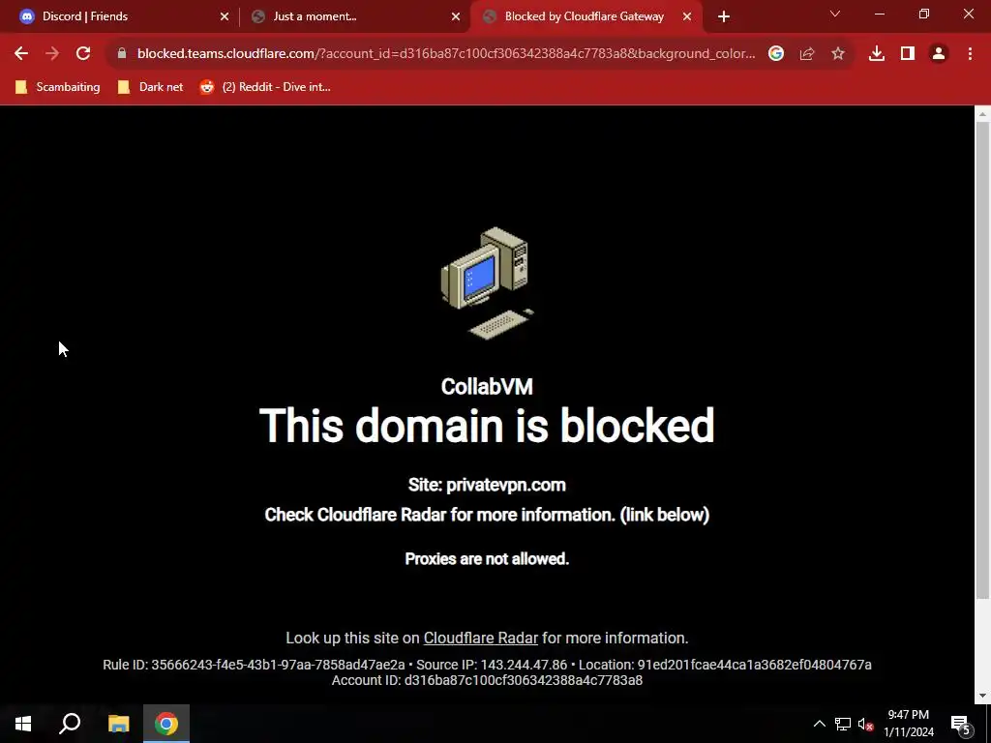Click the address bar URL
The width and height of the screenshot is (991, 743).
point(445,54)
